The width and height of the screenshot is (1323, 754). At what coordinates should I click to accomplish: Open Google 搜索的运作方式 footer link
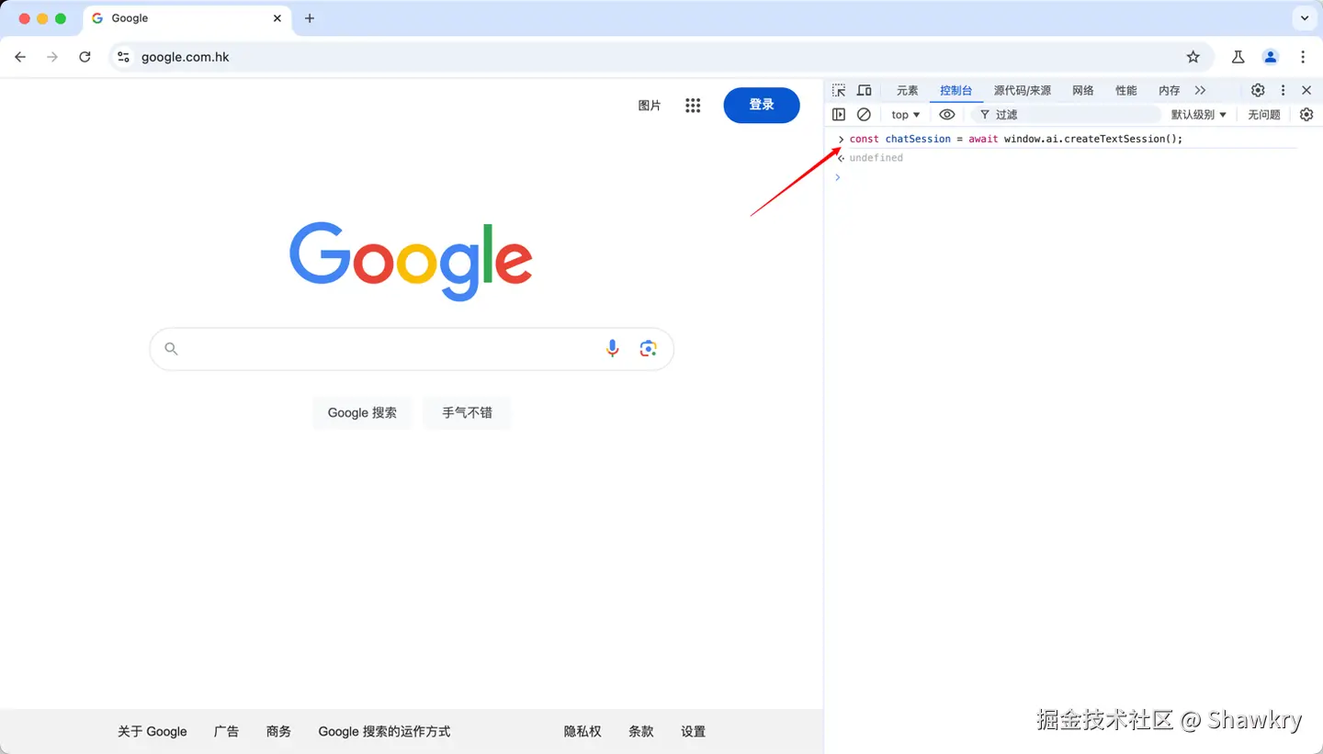click(x=384, y=732)
